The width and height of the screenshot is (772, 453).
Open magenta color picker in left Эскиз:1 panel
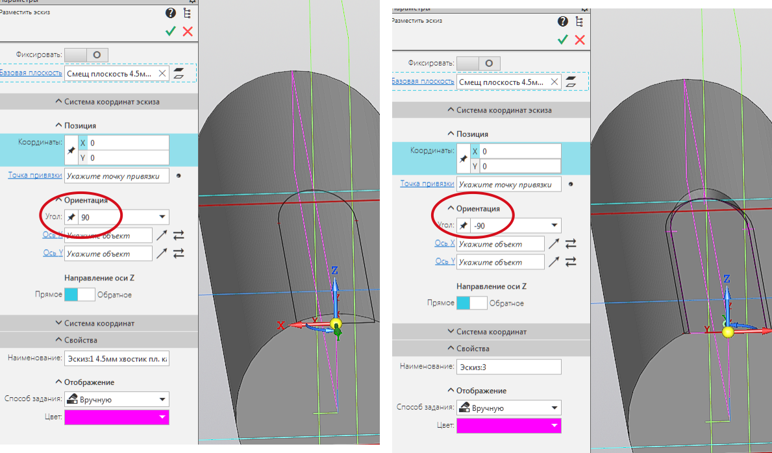[x=117, y=417]
